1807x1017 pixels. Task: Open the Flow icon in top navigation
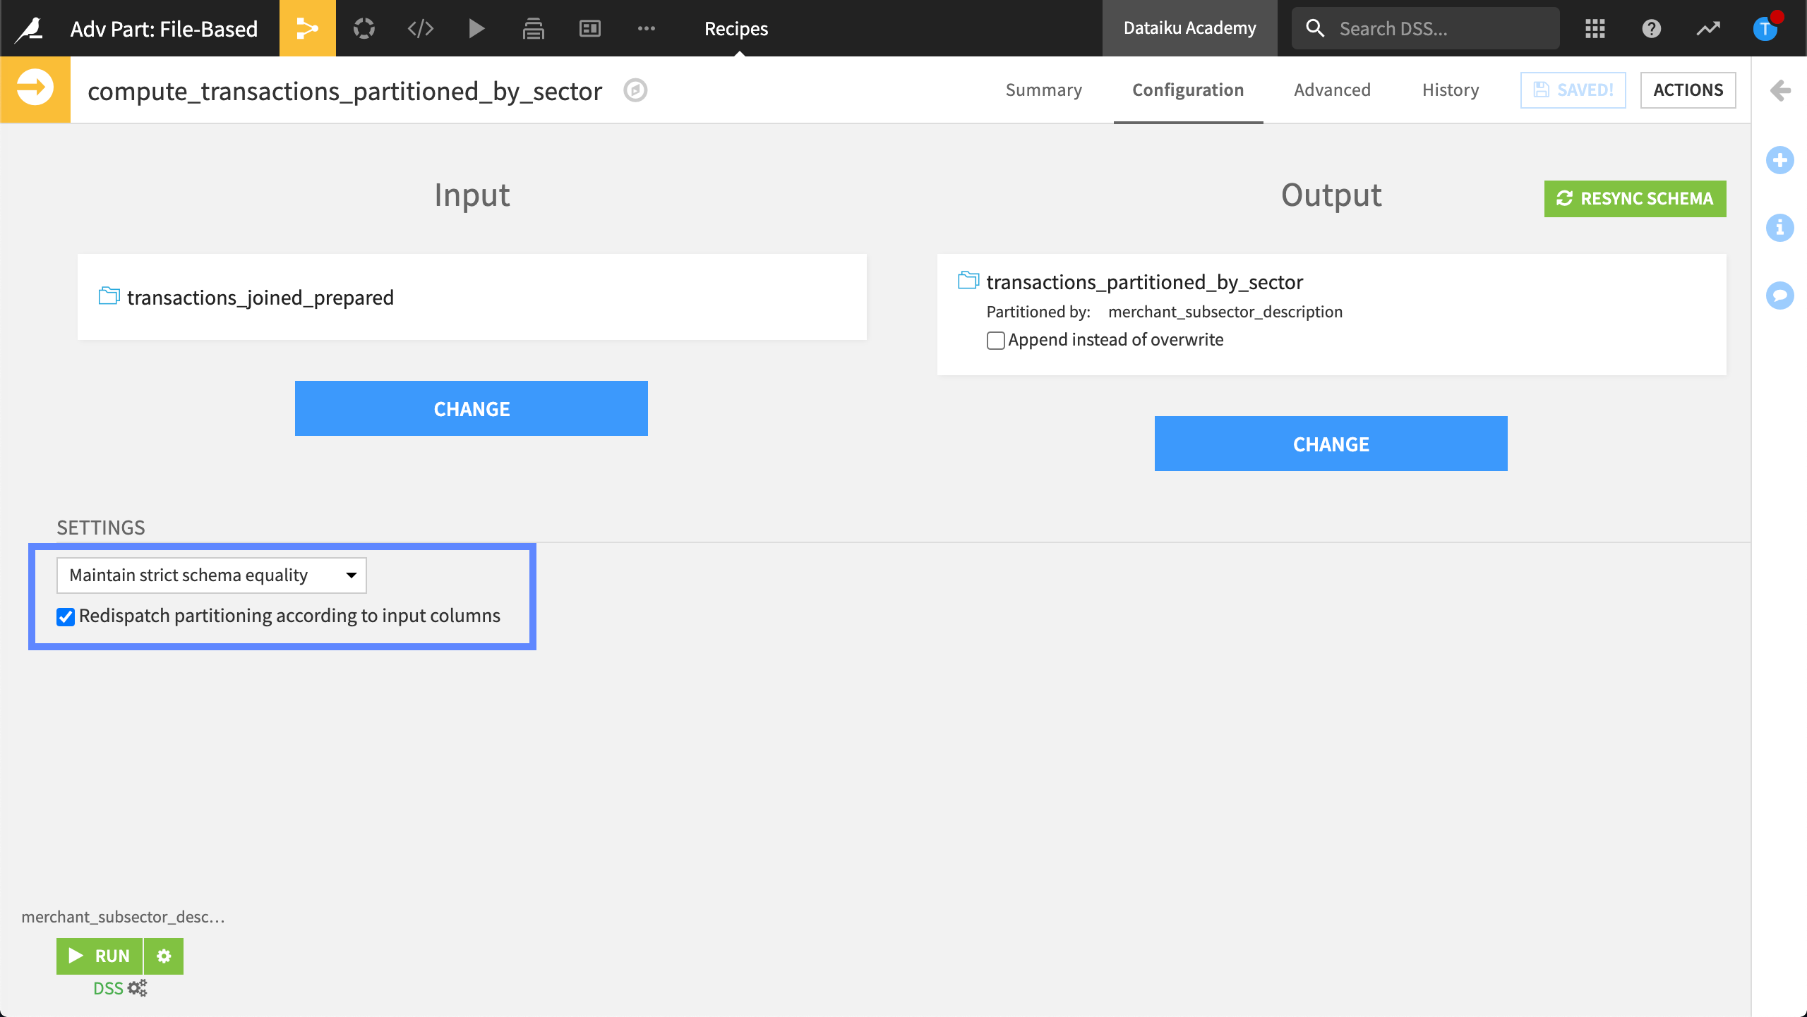tap(307, 28)
